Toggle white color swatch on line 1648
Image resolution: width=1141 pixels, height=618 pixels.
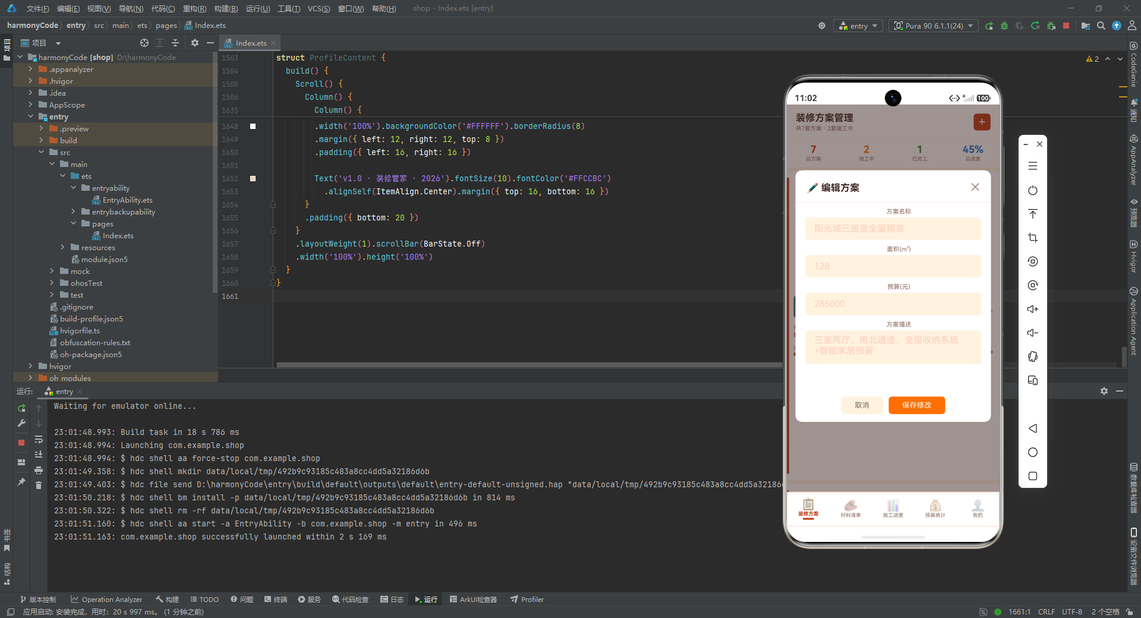click(253, 126)
